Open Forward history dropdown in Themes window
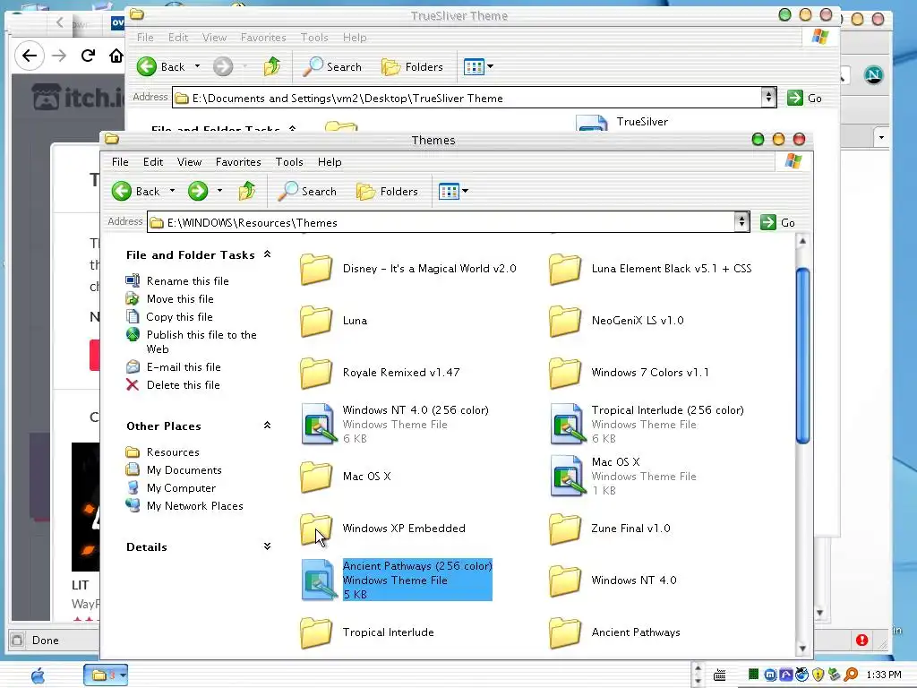This screenshot has width=917, height=688. coord(220,191)
